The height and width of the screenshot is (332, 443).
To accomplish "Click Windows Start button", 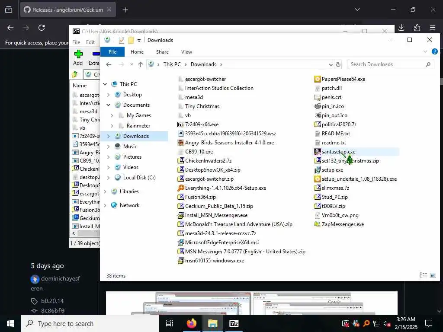I will pyautogui.click(x=10, y=323).
